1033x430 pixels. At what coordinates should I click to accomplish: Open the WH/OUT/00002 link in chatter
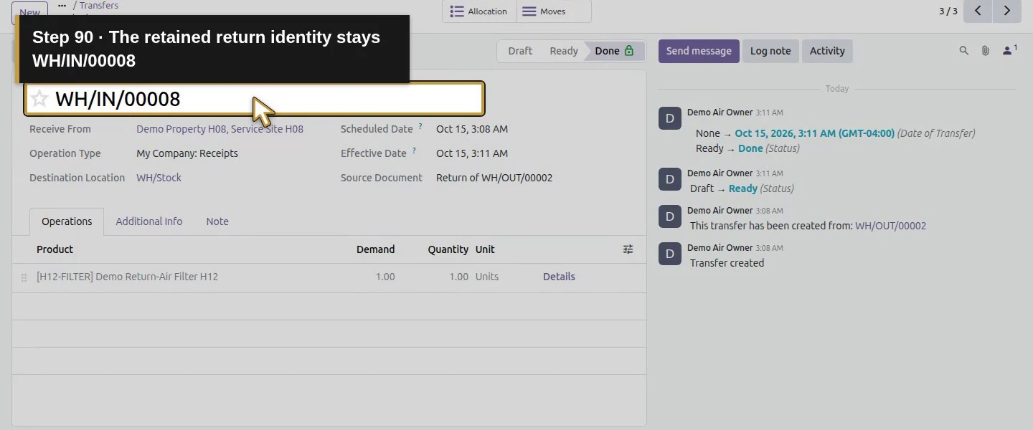[x=890, y=226]
